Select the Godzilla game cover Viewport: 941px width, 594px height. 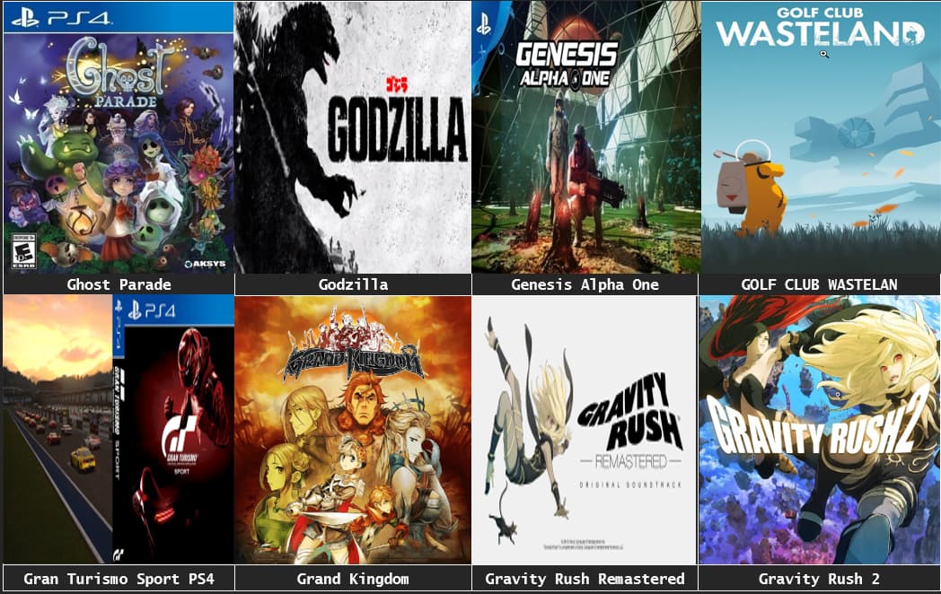click(353, 137)
